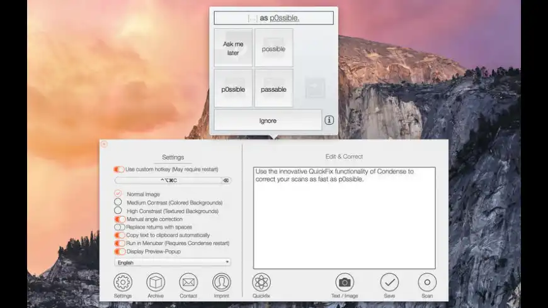548x308 pixels.
Task: Click the Text / Image camera icon
Action: 345,282
